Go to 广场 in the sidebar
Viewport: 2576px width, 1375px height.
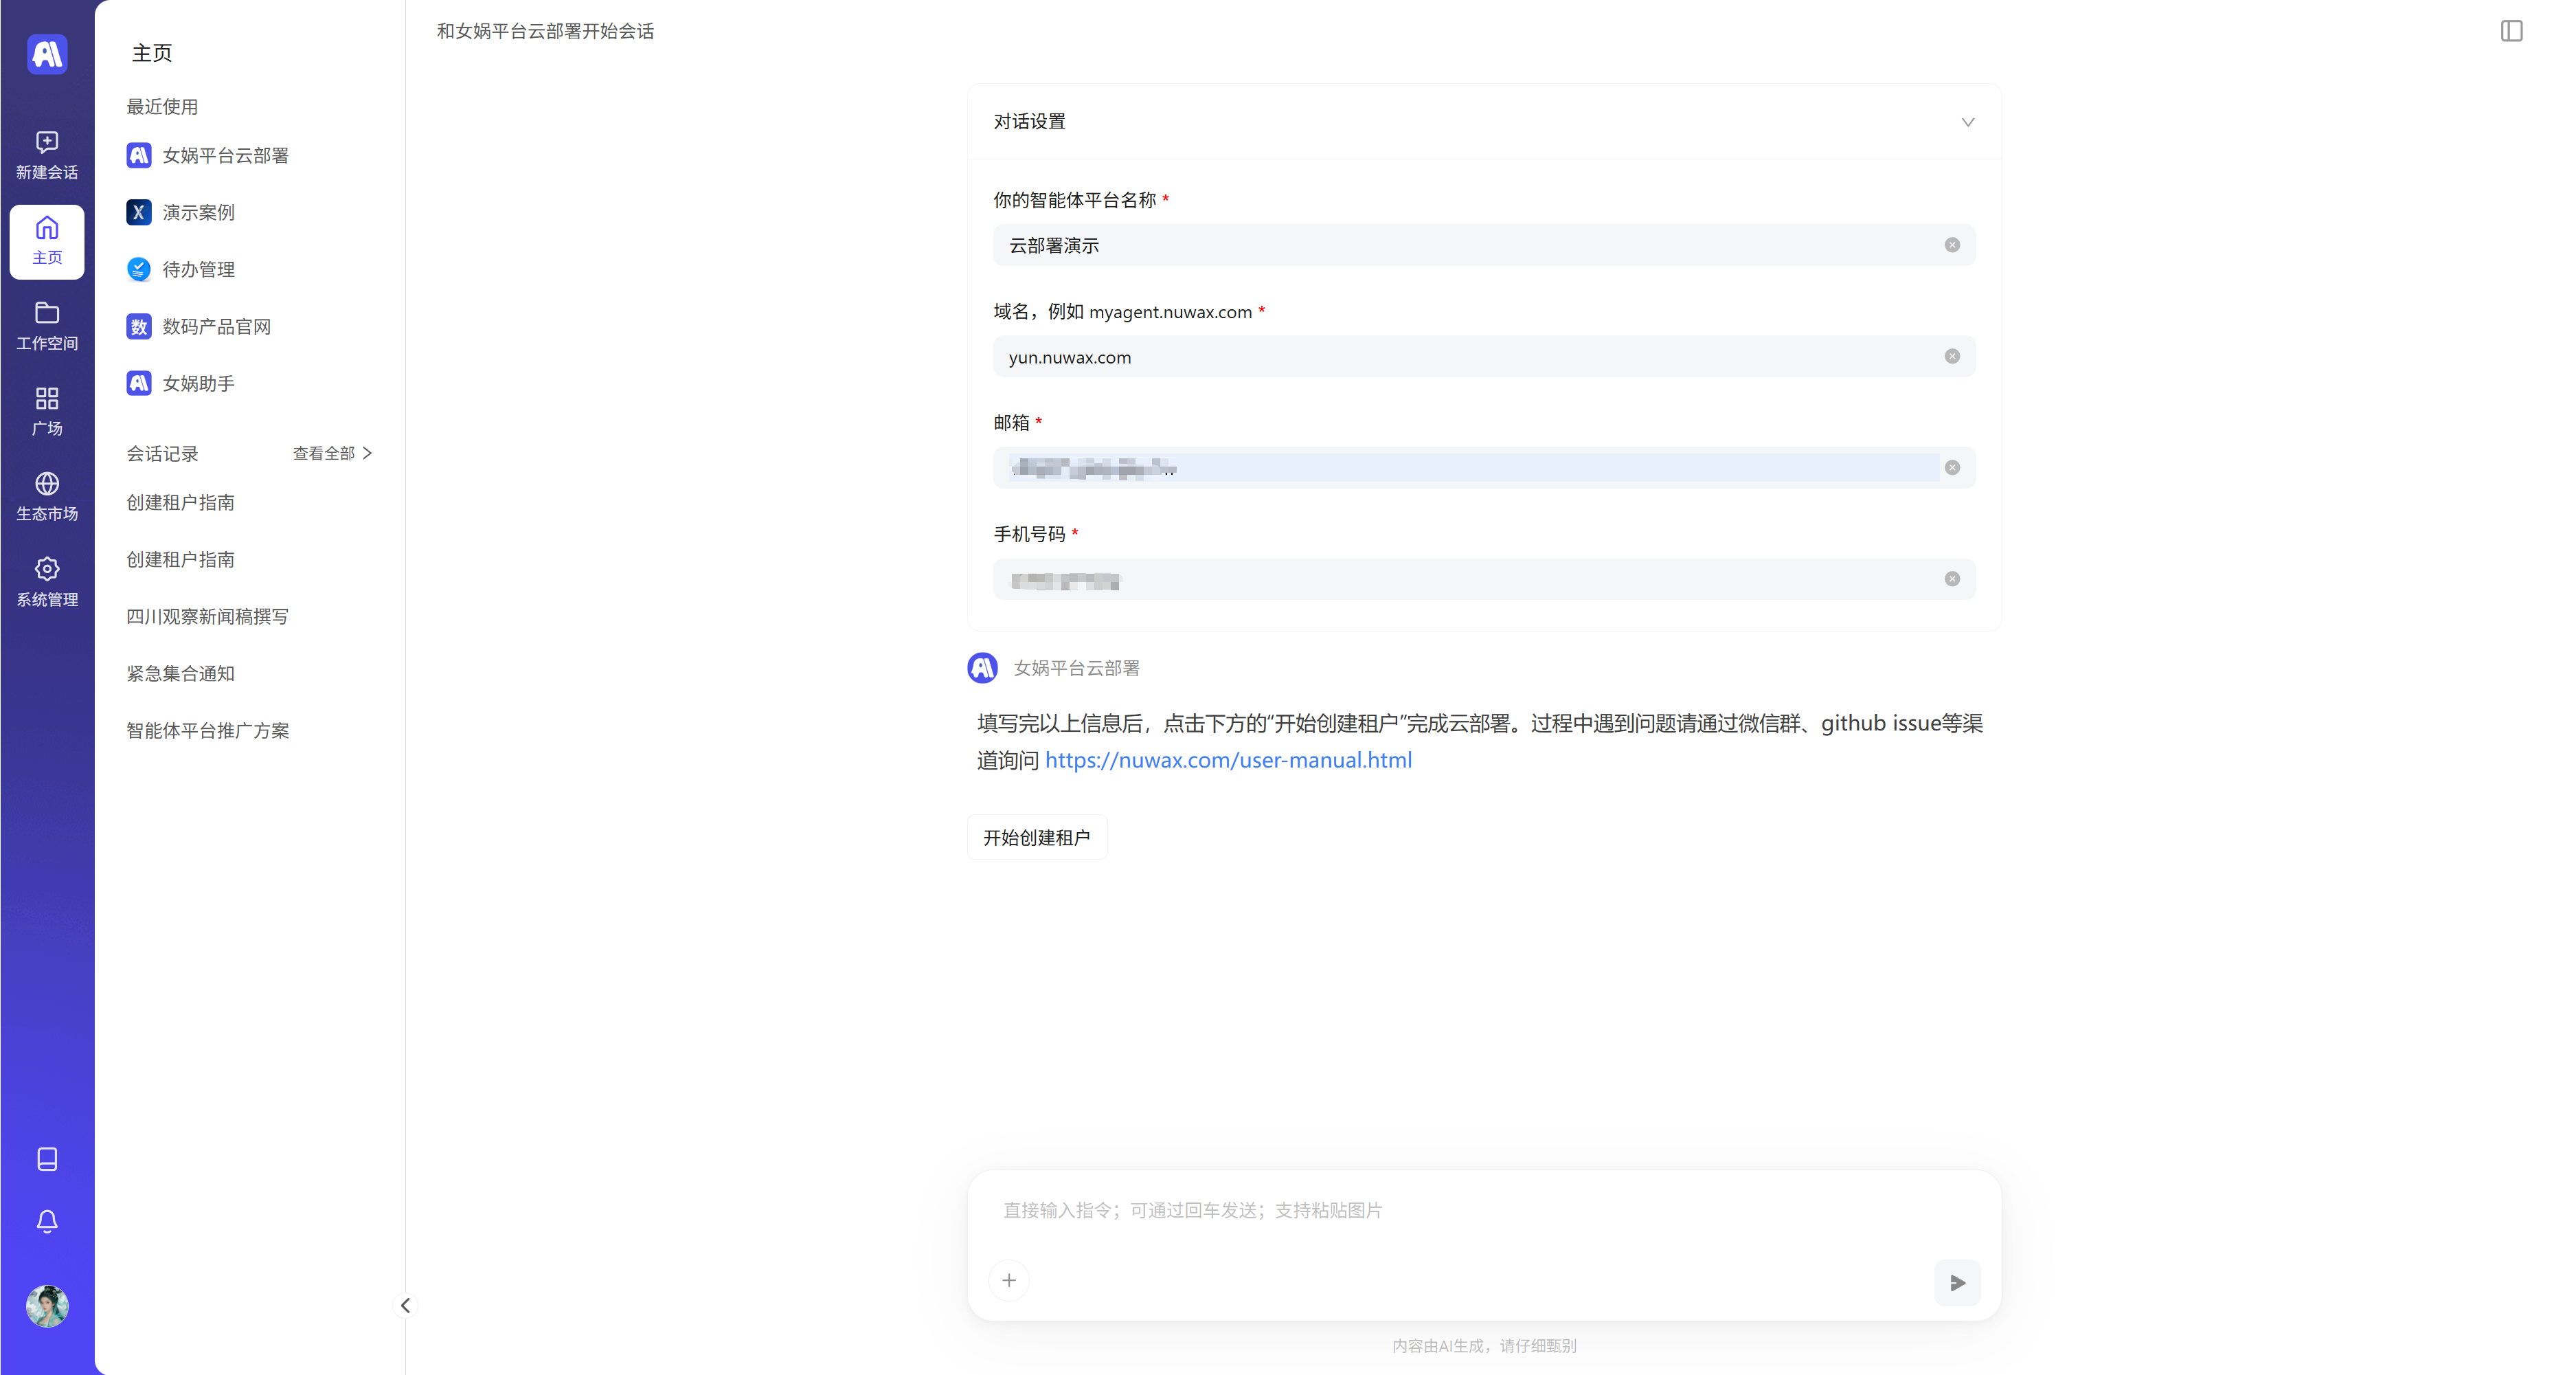pos(47,410)
